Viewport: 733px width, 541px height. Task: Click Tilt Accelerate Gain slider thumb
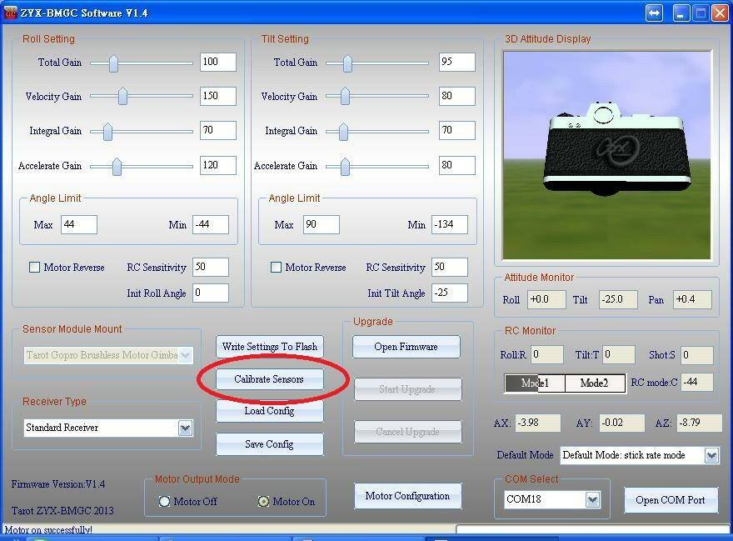point(345,166)
